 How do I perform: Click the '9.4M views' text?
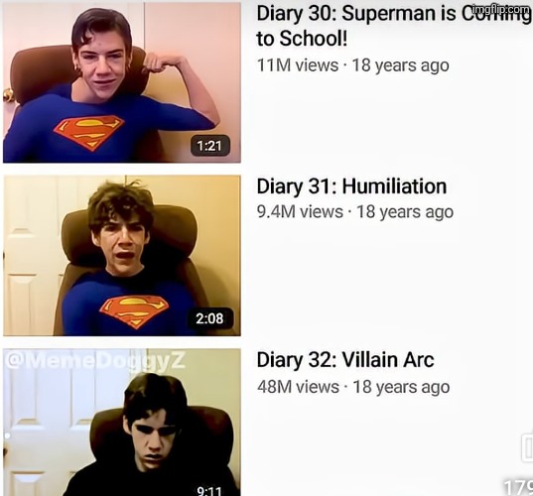pyautogui.click(x=300, y=212)
